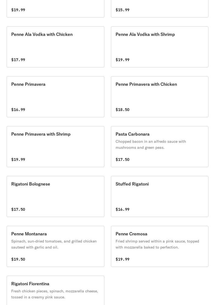Click the $18.50 price on Penne Primavera with Chicken
Screen dimensions: 215x305
click(122, 110)
